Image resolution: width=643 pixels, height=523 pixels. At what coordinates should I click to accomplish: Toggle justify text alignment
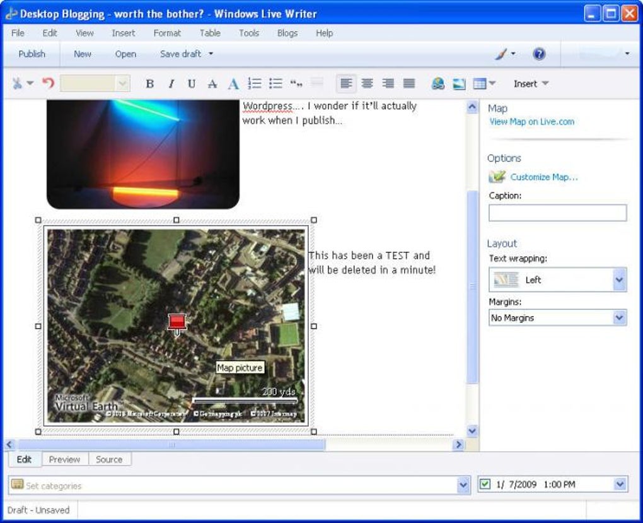click(409, 84)
